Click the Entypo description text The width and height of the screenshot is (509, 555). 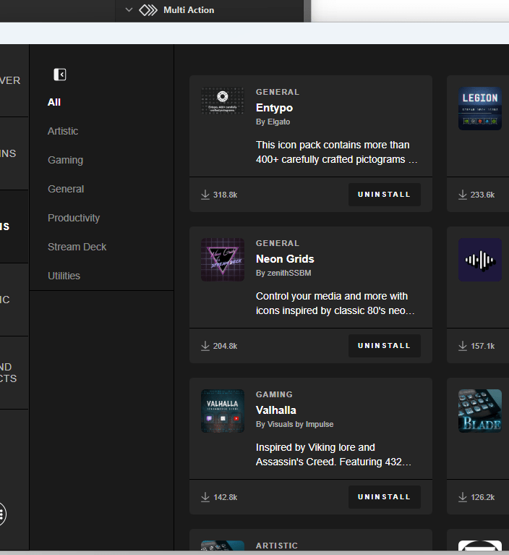(336, 152)
